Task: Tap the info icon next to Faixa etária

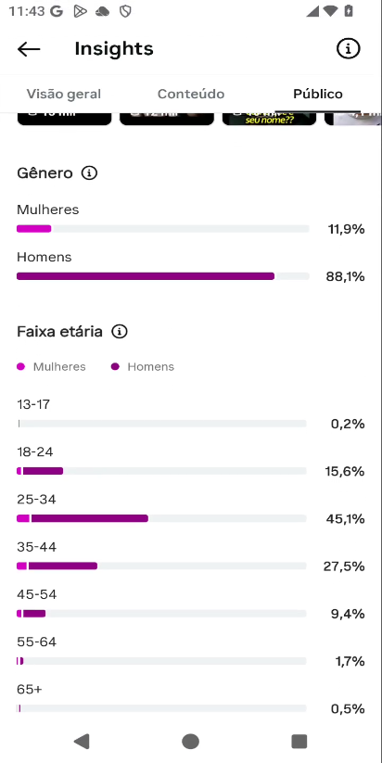Action: (x=120, y=331)
